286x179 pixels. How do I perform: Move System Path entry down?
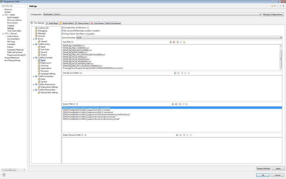[187, 104]
